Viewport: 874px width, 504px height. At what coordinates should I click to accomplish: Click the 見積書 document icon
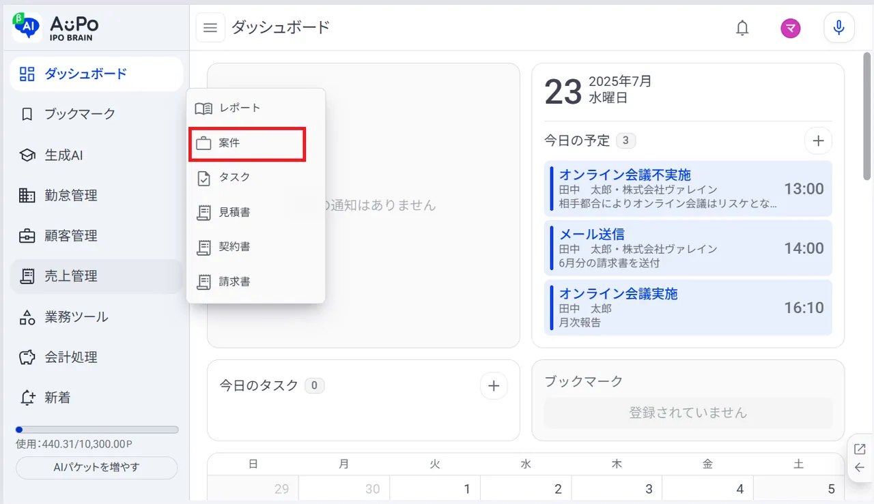point(203,213)
